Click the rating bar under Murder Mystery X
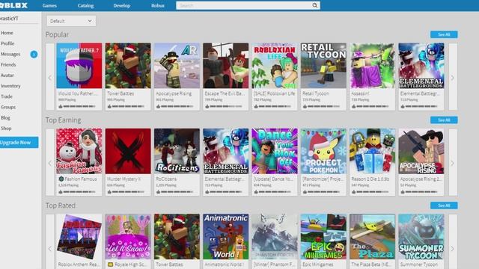Screen dimensions: 479x269 (128, 192)
